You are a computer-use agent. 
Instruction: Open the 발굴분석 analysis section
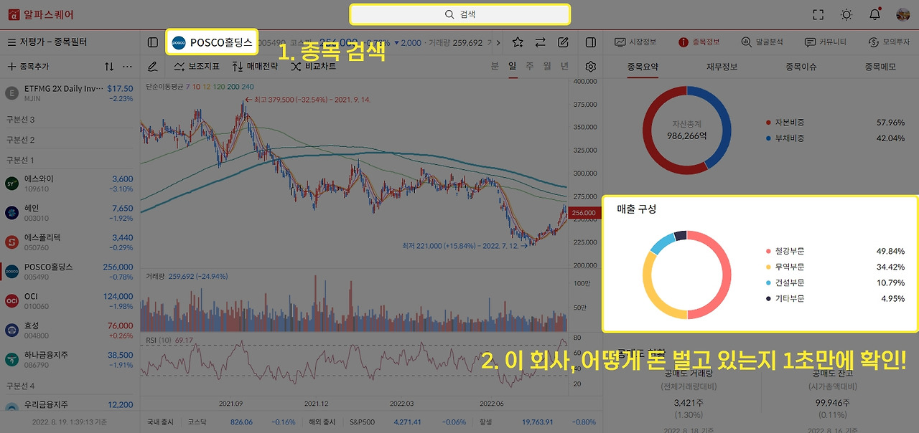tap(762, 42)
